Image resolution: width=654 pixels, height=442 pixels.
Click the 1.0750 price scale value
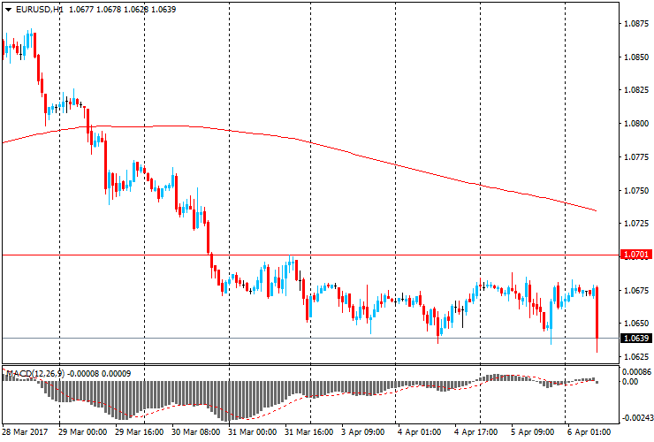click(636, 191)
